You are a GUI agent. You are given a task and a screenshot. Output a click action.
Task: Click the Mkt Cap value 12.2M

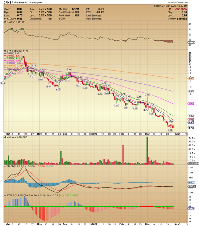[x=75, y=9]
